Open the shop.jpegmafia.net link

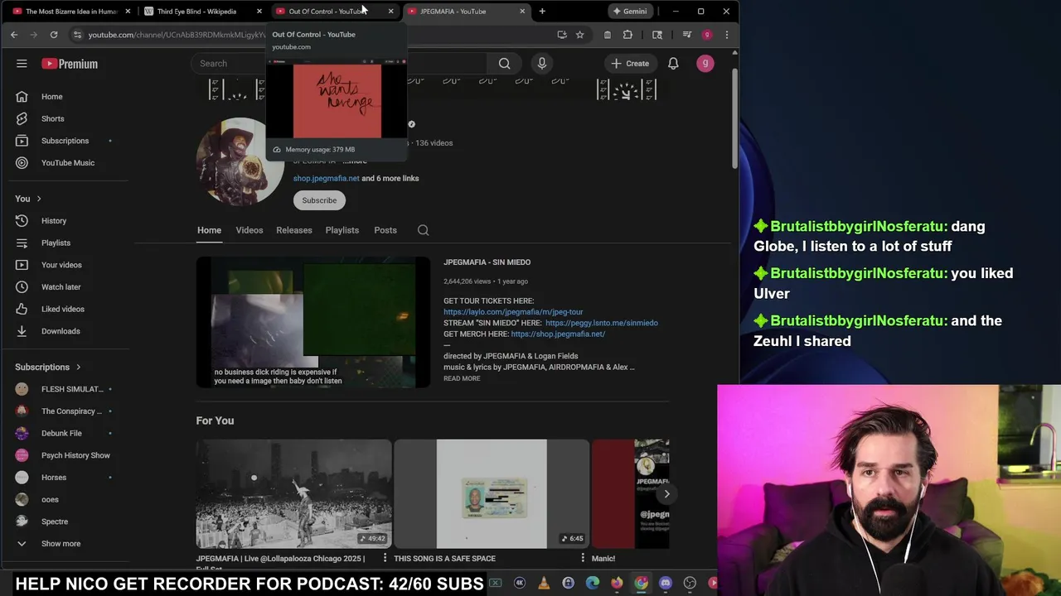click(x=326, y=178)
